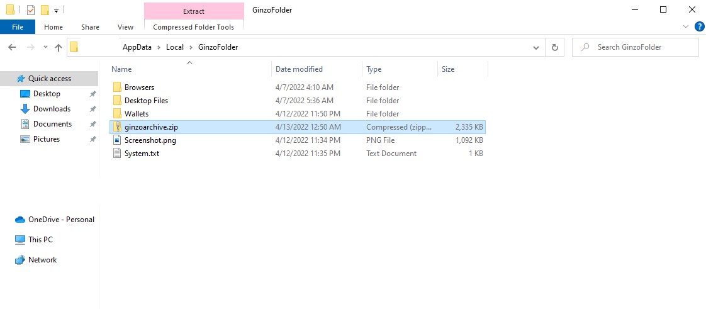Screen dimensions: 706x309
Task: Click the Extract contextual tab header
Action: 194,11
